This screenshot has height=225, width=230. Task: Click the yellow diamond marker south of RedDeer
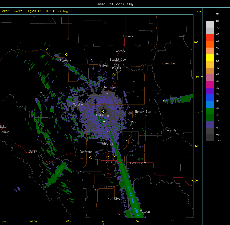pyautogui.click(x=114, y=75)
